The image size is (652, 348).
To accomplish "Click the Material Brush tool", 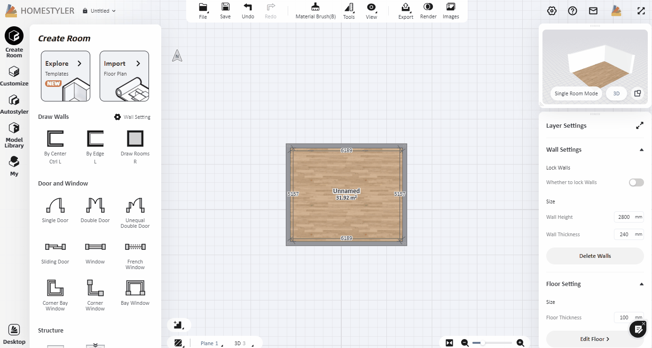I will tap(315, 10).
